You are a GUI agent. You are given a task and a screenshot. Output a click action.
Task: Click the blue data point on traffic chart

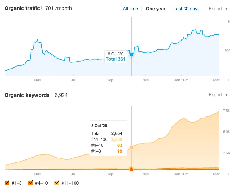coord(131,55)
